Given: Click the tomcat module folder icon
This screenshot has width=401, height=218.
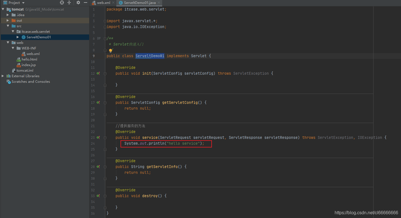Looking at the screenshot, I should [9, 9].
